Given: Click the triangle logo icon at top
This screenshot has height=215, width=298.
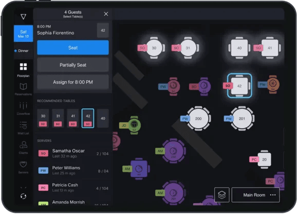Looking at the screenshot, I should pos(23,17).
